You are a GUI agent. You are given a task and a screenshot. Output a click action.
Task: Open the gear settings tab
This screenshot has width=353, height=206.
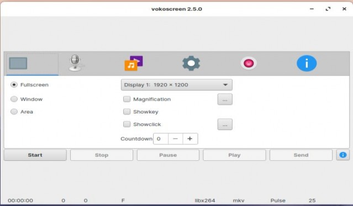point(191,63)
